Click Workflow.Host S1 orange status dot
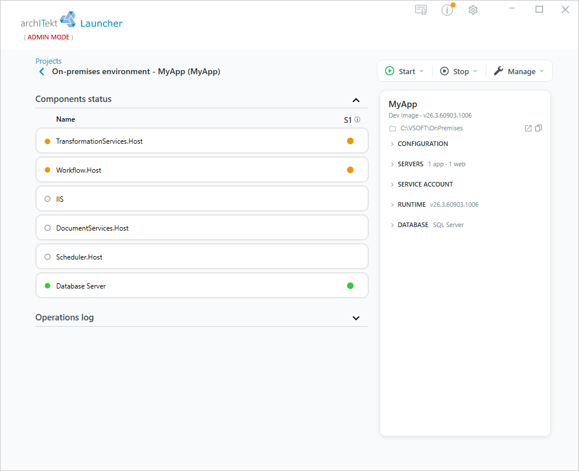579x471 pixels. tap(350, 170)
